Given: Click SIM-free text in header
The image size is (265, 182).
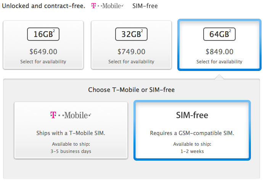Looking at the screenshot, I should click(145, 6).
